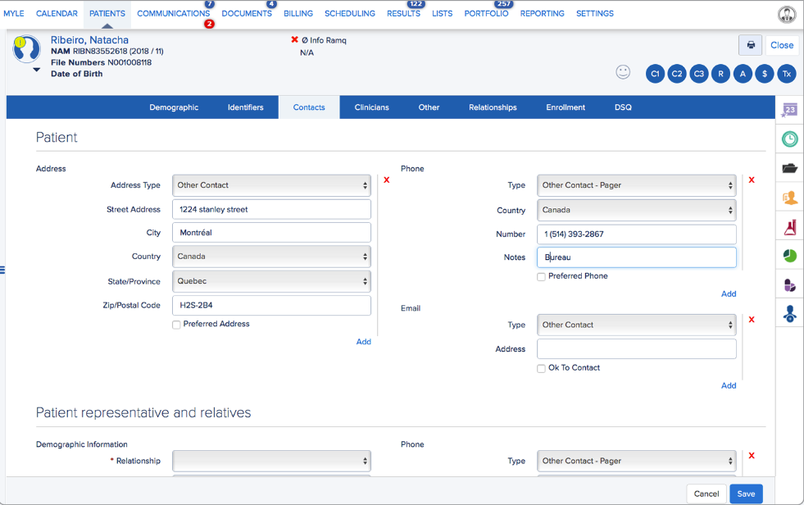Open the Relationship dropdown under Demographic Information
The width and height of the screenshot is (804, 505).
[x=270, y=461]
